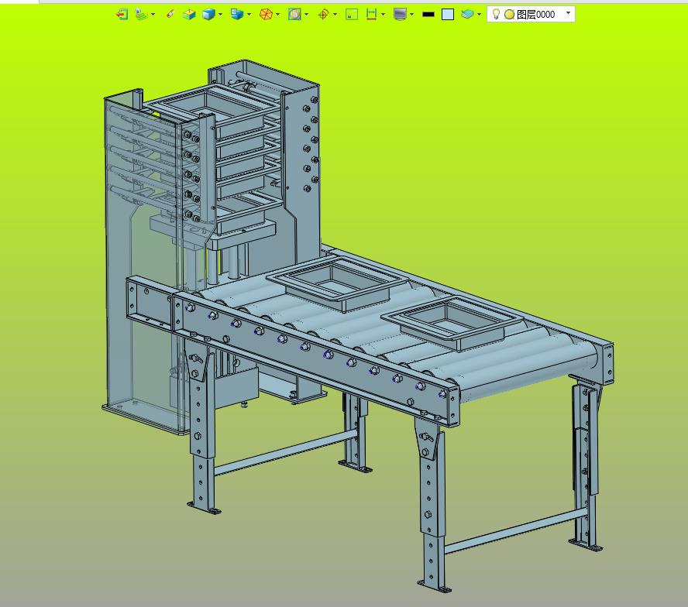This screenshot has height=607, width=688.
Task: Click the red pencil erase icon
Action: point(170,15)
